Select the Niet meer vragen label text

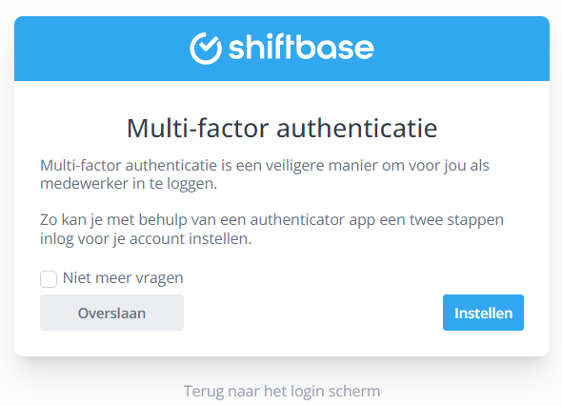click(123, 278)
